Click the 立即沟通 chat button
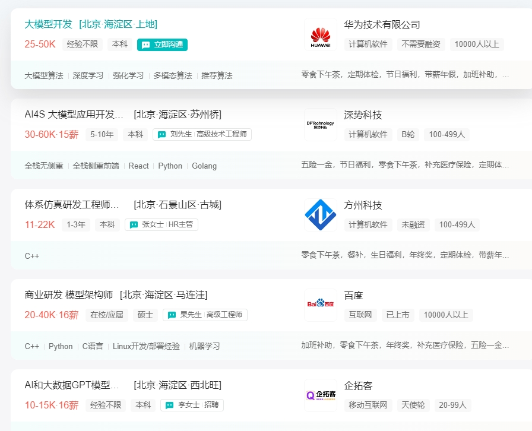The width and height of the screenshot is (532, 431). pos(162,45)
